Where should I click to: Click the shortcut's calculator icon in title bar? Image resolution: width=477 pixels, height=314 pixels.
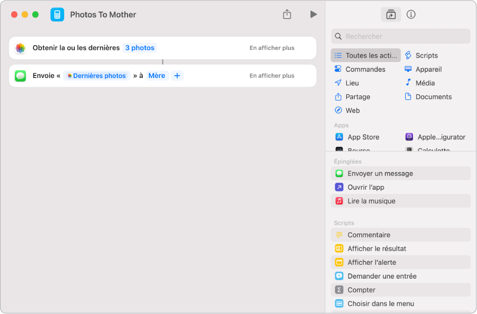57,14
